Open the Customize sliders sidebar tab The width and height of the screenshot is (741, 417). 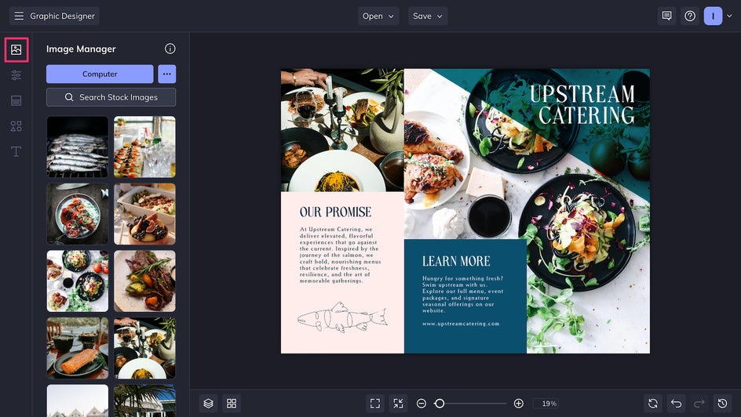tap(16, 75)
